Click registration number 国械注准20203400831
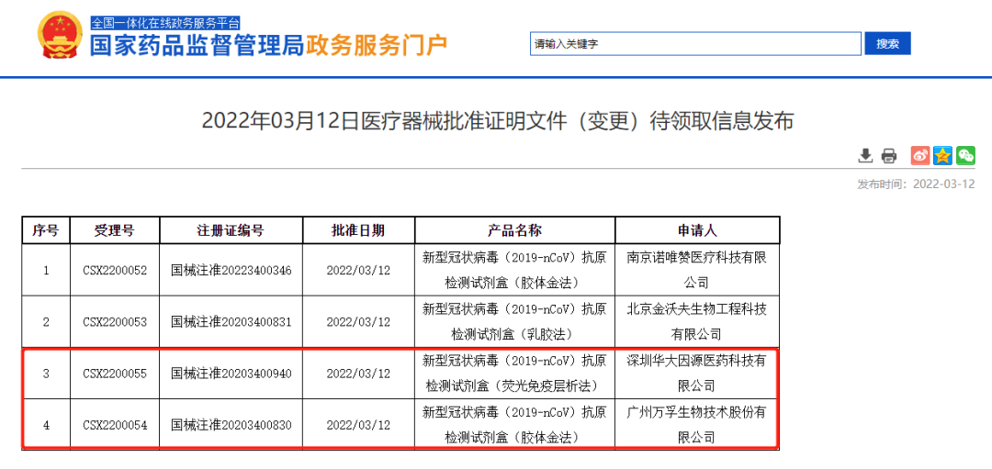 (231, 322)
